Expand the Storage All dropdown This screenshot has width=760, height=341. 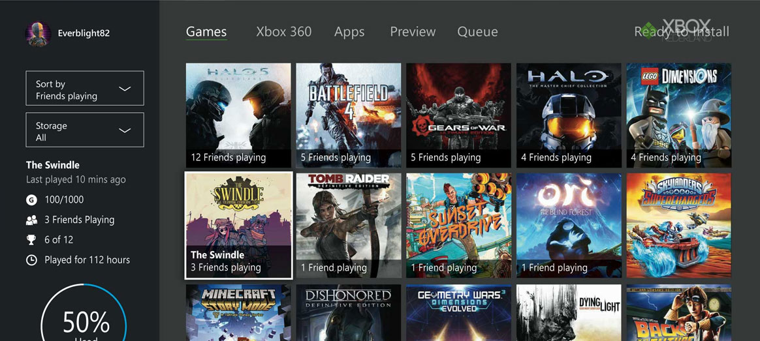85,130
